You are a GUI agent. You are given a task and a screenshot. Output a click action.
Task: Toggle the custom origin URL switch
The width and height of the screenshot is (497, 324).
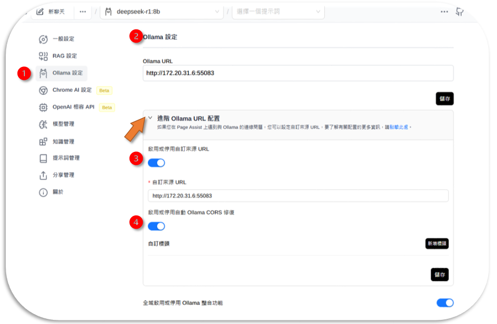(156, 163)
